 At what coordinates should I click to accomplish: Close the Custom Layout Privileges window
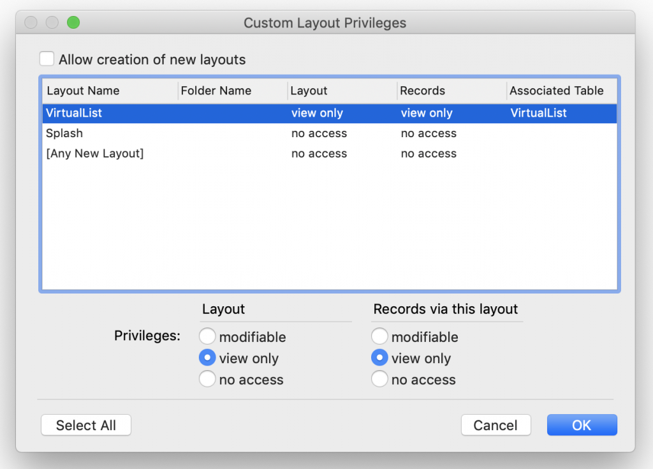click(31, 22)
